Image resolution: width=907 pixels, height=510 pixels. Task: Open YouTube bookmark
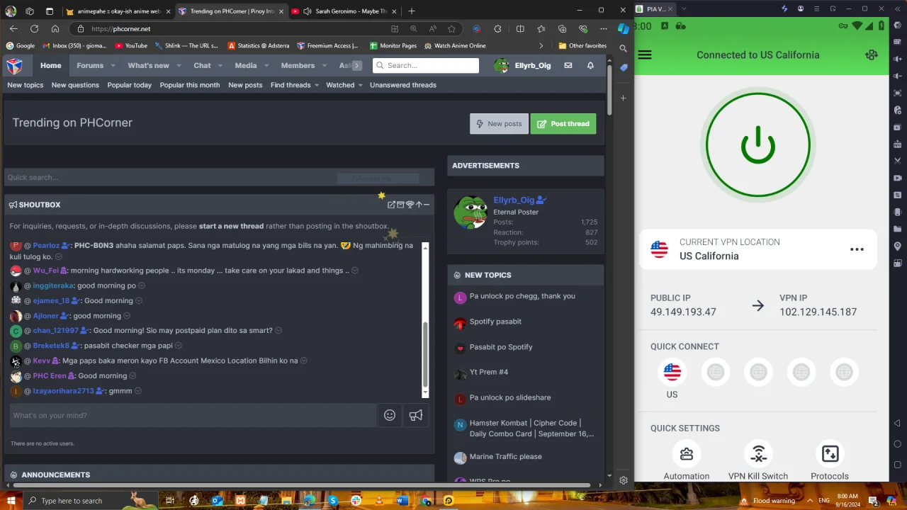[x=131, y=46]
